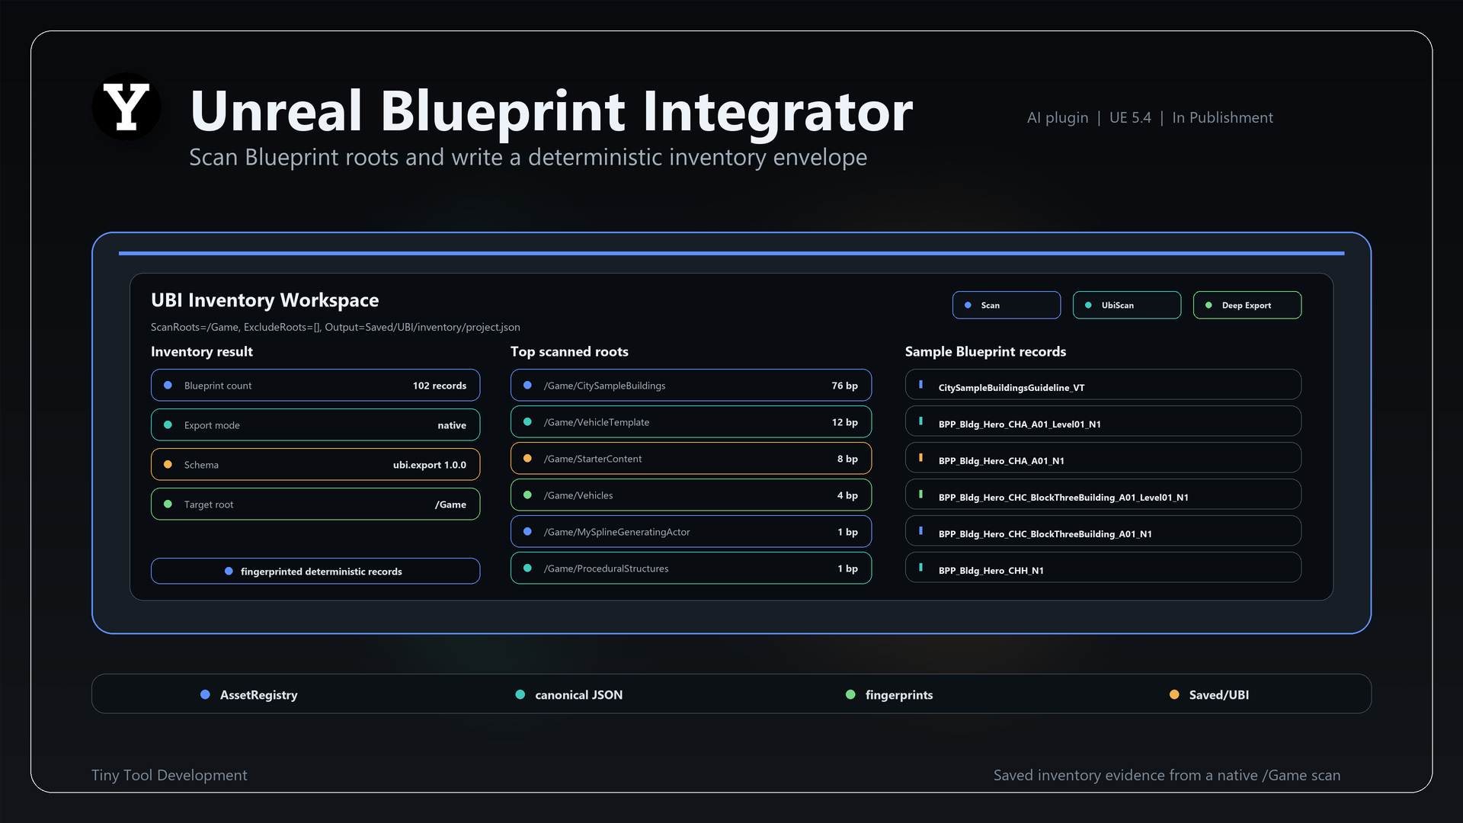The width and height of the screenshot is (1463, 823).
Task: Click the Scan Blueprint roots subtitle
Action: 528,158
